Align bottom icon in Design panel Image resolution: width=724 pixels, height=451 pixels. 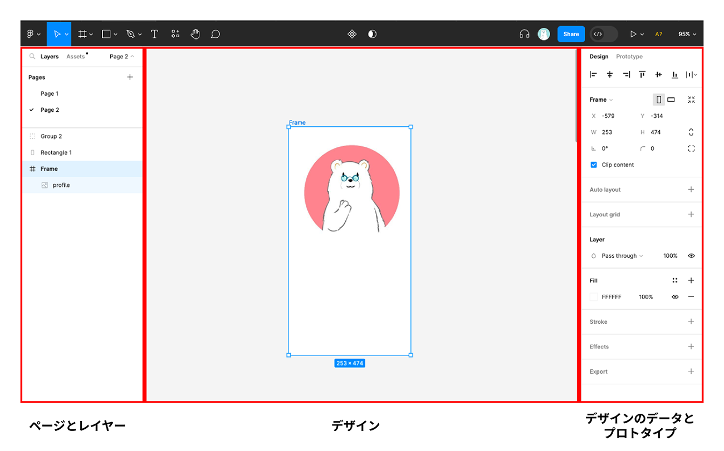(674, 75)
